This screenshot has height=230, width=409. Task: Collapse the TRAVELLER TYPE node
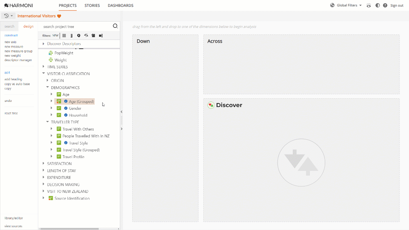pyautogui.click(x=48, y=122)
